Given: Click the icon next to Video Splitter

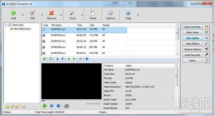Looking at the screenshot, I should 206,38.
